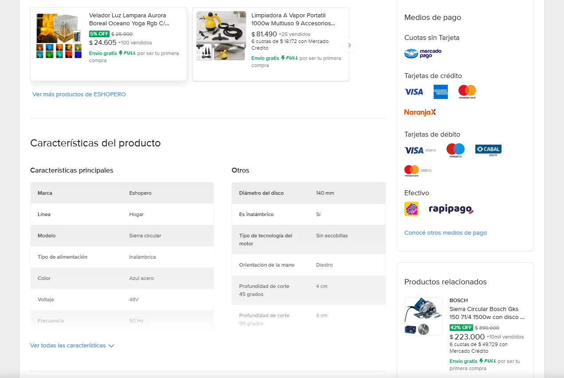564x378 pixels.
Task: Click the 42% OFF badge on Bosch saw
Action: point(461,328)
